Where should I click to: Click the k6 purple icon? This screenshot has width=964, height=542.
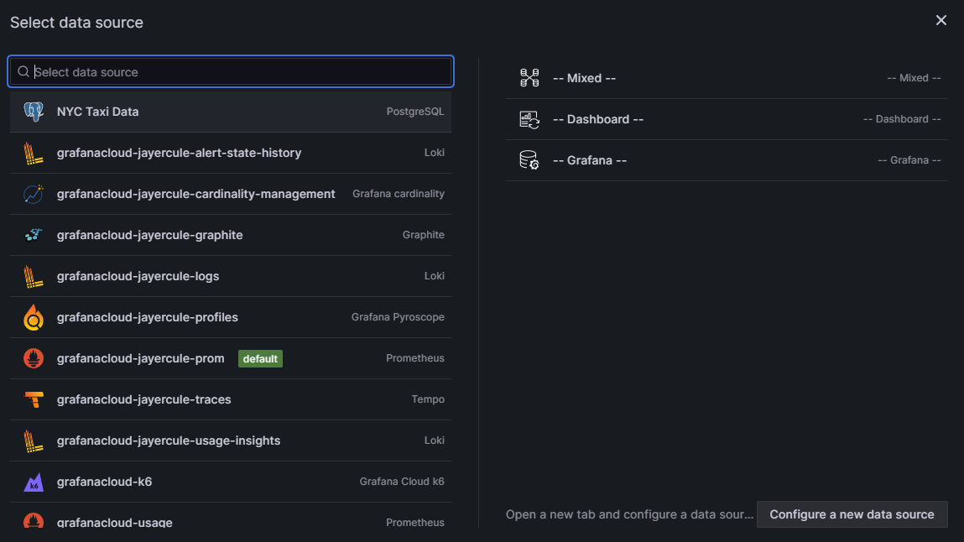pyautogui.click(x=34, y=482)
